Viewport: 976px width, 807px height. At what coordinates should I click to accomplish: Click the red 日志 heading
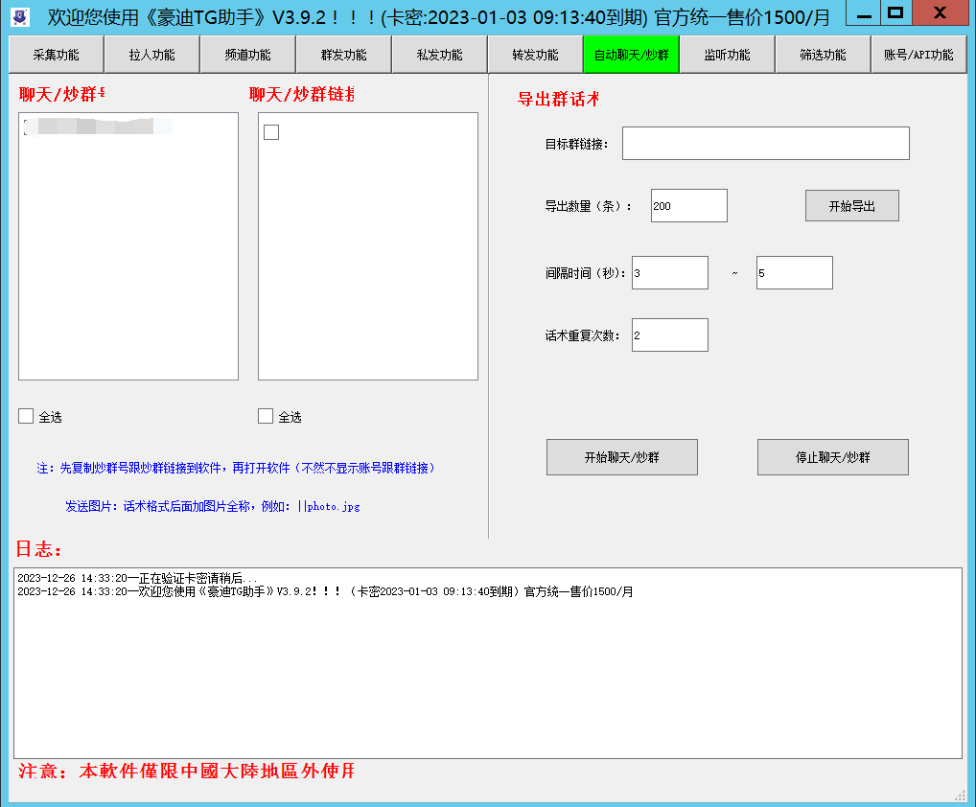coord(38,549)
